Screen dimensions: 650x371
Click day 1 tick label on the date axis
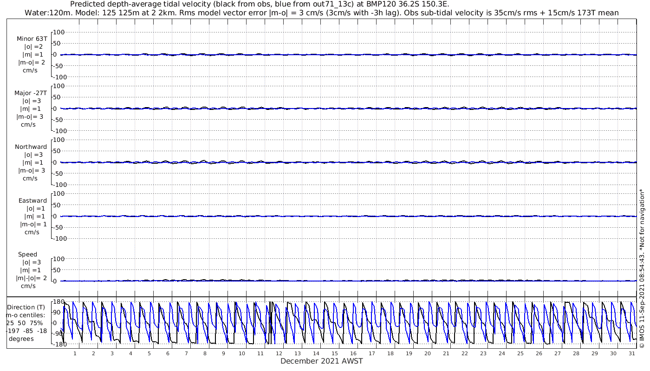coord(75,353)
